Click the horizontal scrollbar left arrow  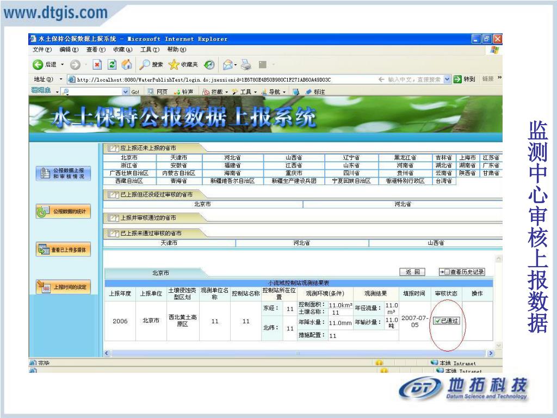pos(107,353)
